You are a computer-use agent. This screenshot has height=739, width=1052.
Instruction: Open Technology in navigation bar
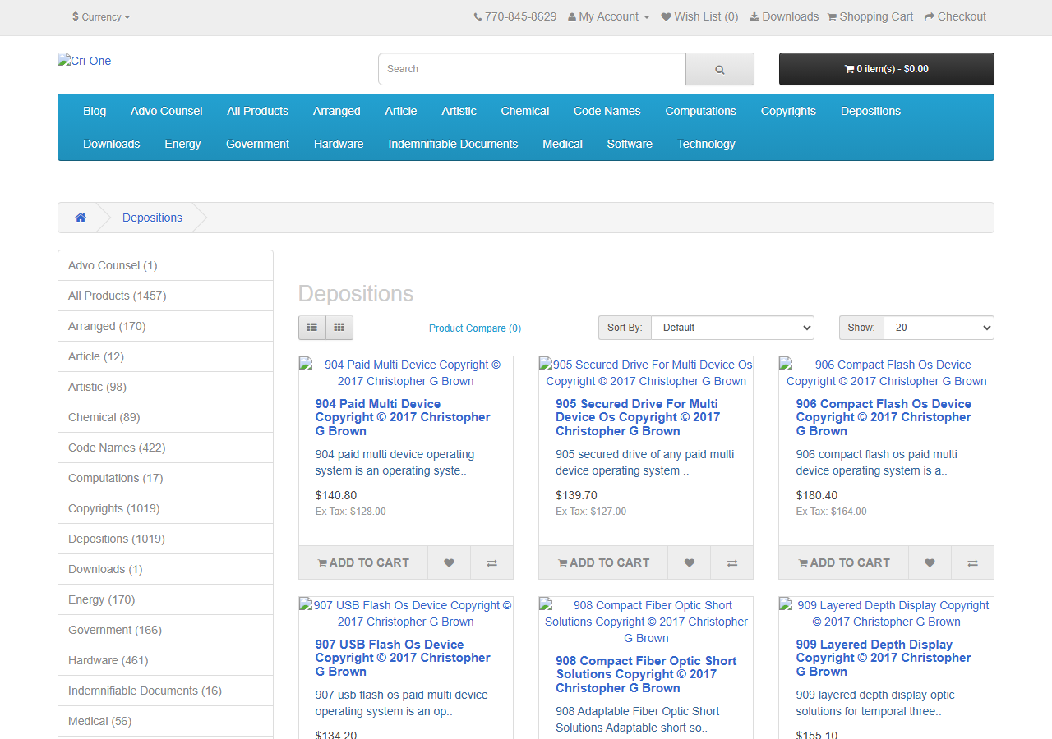tap(706, 144)
